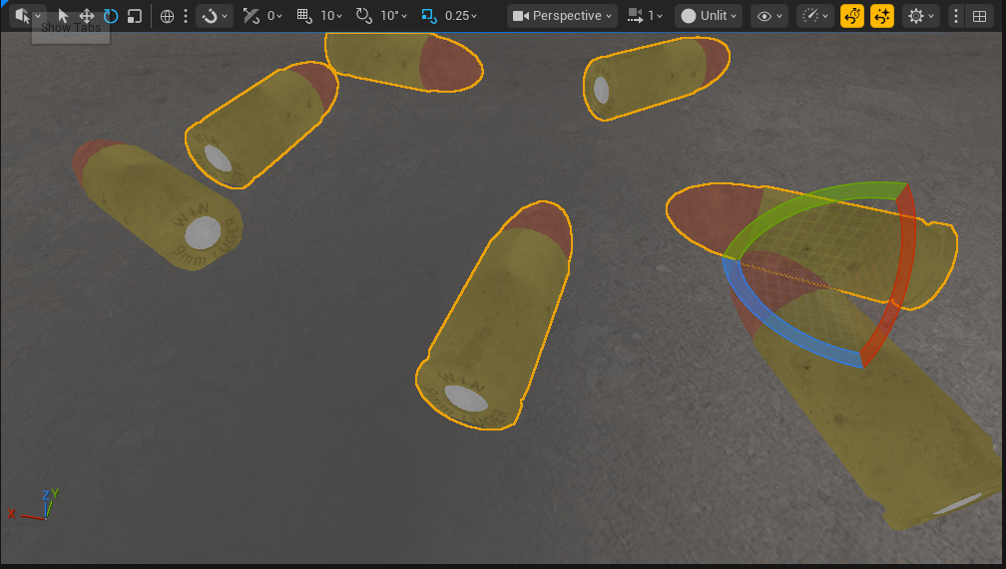Select the unoutlined bullet labeled WIN 9mm LUGER
Screen dimensions: 1006x569
(x=158, y=203)
